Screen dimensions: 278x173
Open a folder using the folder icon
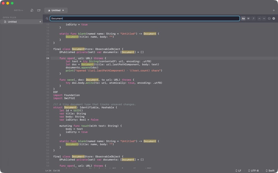[39, 10]
